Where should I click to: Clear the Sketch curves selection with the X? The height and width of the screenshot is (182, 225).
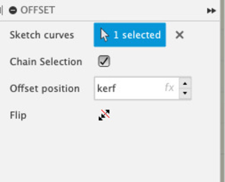coord(180,35)
